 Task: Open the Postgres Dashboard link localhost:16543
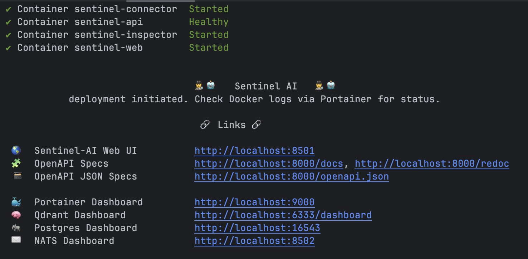point(257,228)
